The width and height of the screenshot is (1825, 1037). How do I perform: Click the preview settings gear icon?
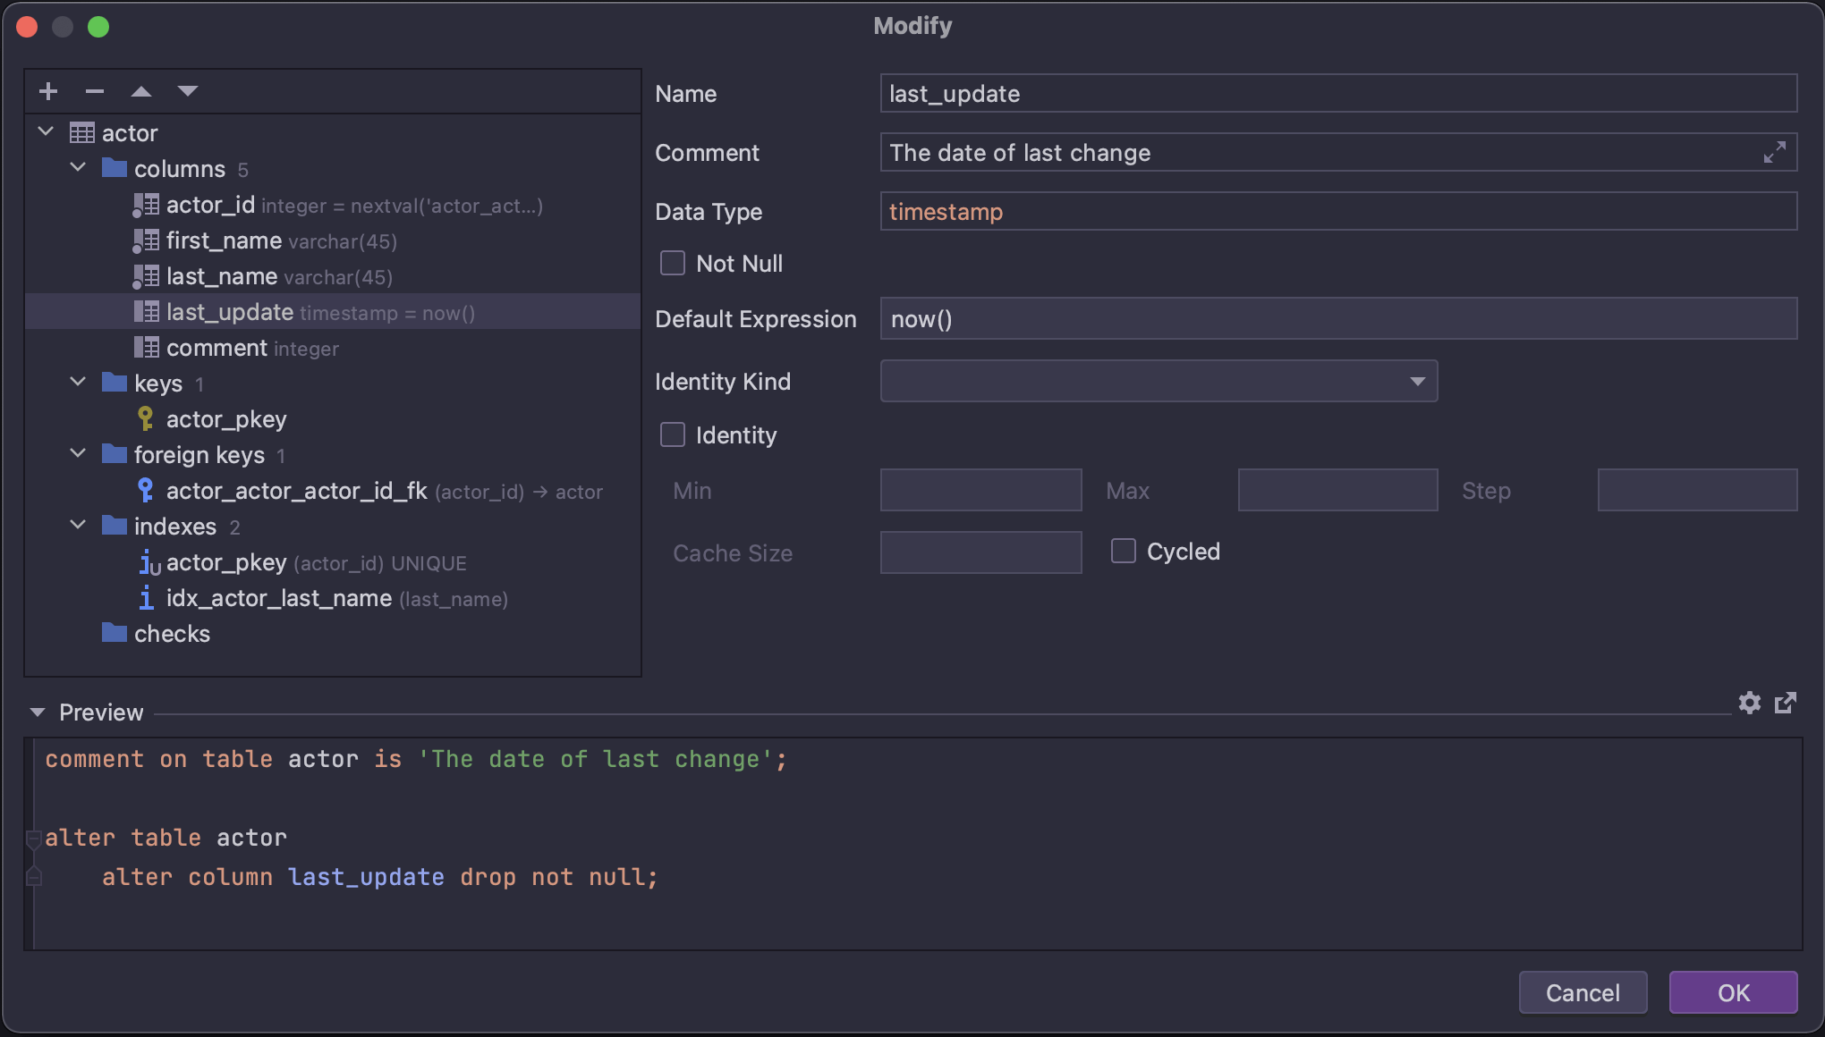point(1750,703)
